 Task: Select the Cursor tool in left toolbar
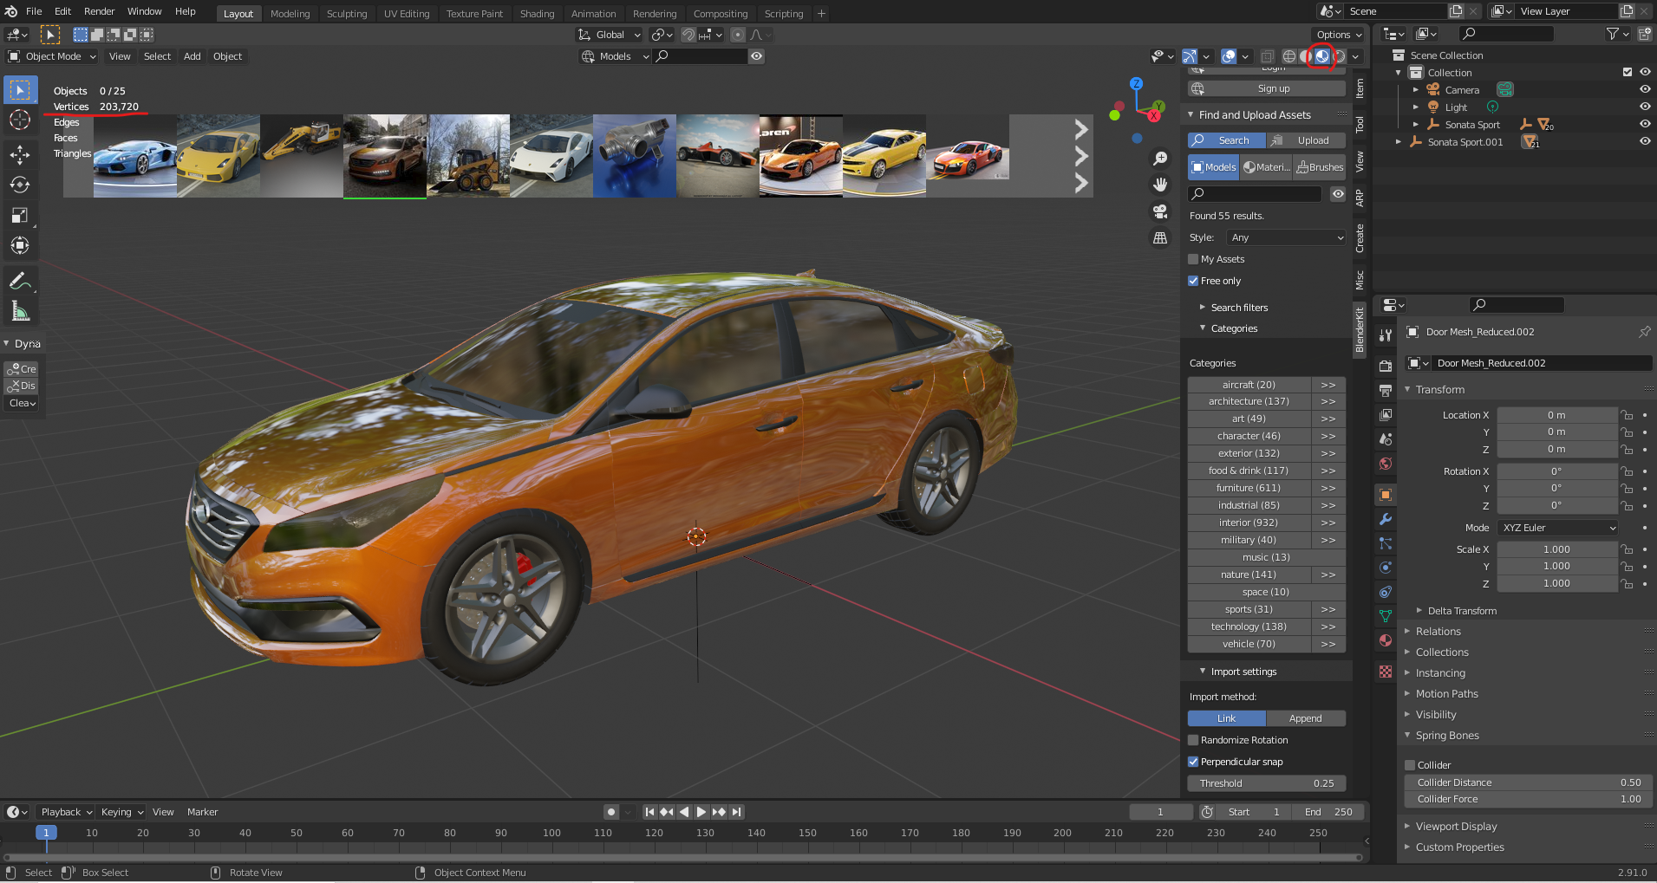(20, 120)
